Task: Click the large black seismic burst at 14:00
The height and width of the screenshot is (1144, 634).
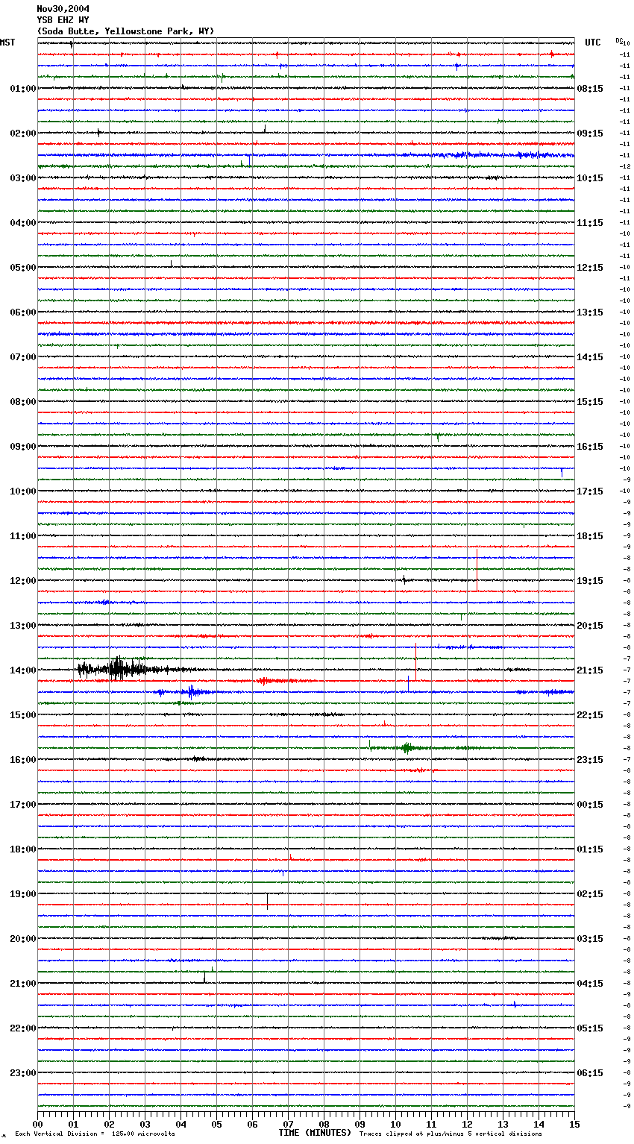Action: click(x=119, y=668)
